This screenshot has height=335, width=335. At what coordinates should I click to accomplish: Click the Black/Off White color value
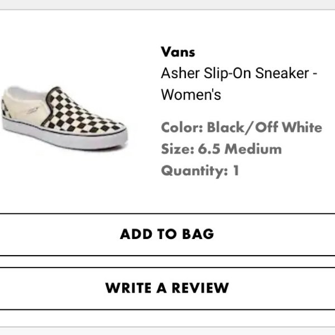[x=265, y=127]
